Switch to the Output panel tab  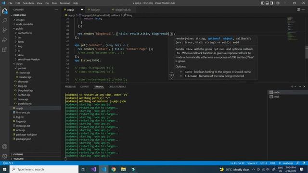[85, 86]
